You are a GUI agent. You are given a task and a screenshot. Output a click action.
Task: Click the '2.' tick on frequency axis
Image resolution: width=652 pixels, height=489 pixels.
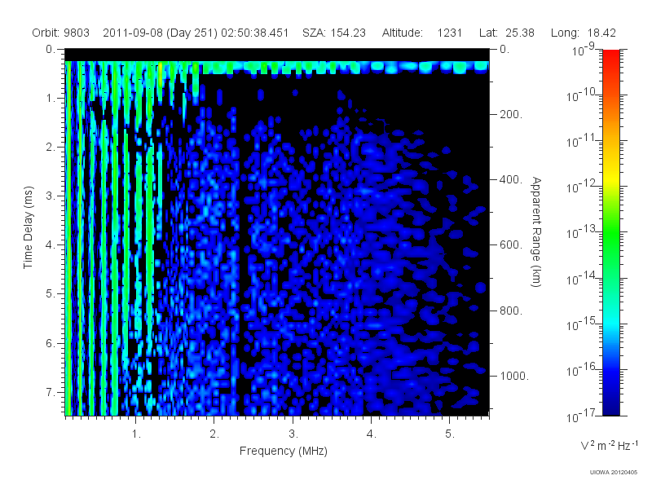214,434
